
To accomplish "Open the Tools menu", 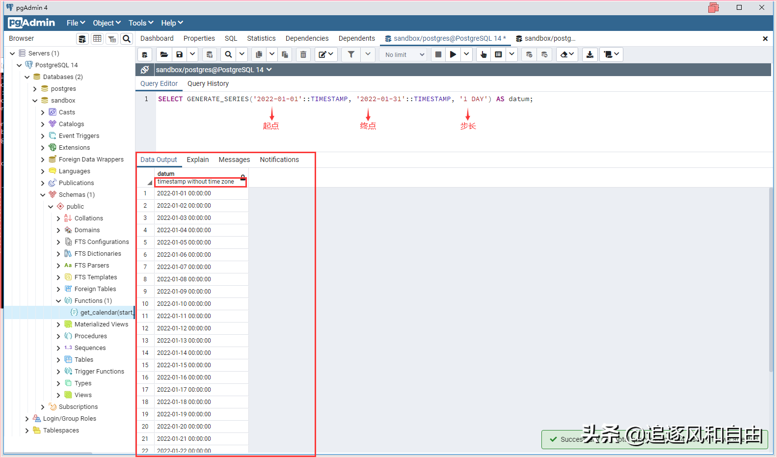I will [140, 23].
